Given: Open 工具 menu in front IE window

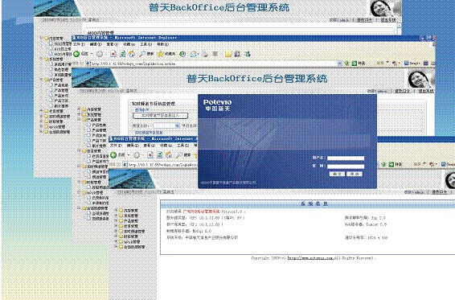Looking at the screenshot, I should point(182,146).
